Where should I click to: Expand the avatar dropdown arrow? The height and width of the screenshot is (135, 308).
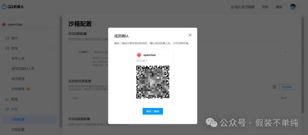click(x=298, y=7)
